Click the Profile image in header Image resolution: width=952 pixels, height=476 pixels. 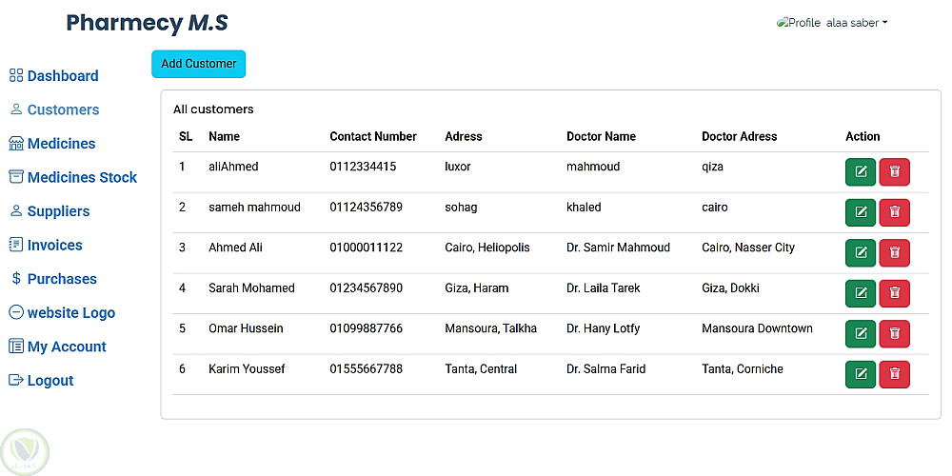click(x=799, y=23)
